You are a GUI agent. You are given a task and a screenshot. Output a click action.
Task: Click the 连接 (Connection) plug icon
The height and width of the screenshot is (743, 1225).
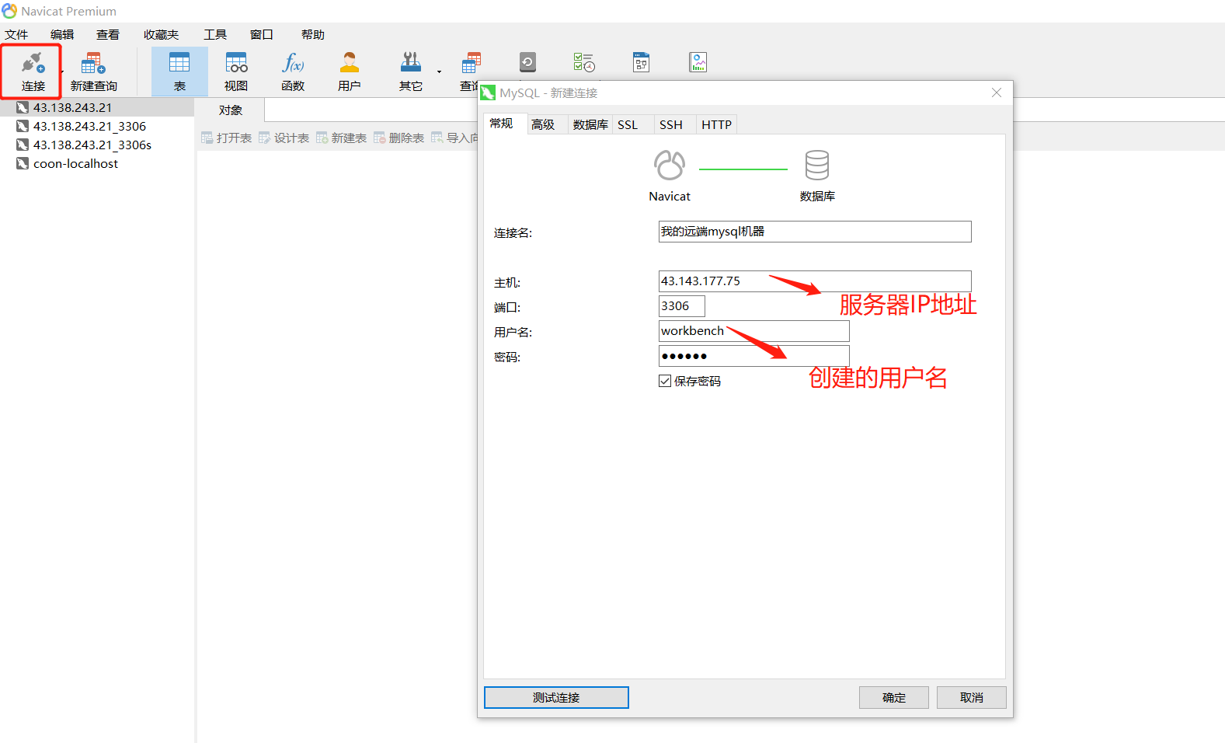(33, 63)
